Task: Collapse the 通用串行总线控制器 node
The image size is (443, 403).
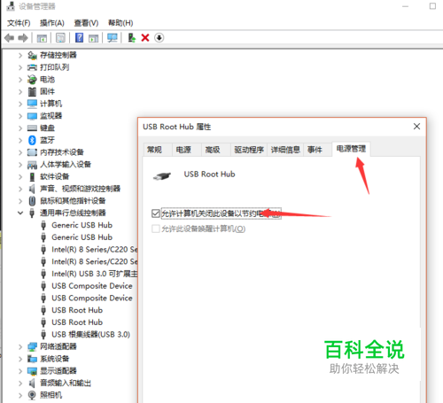Action: tap(20, 213)
